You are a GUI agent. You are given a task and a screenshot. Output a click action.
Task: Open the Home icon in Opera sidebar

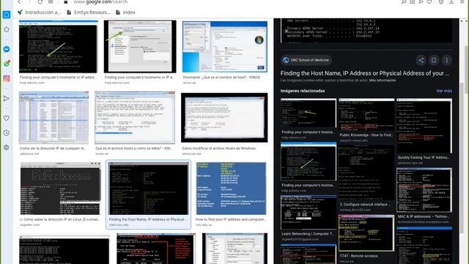7,15
